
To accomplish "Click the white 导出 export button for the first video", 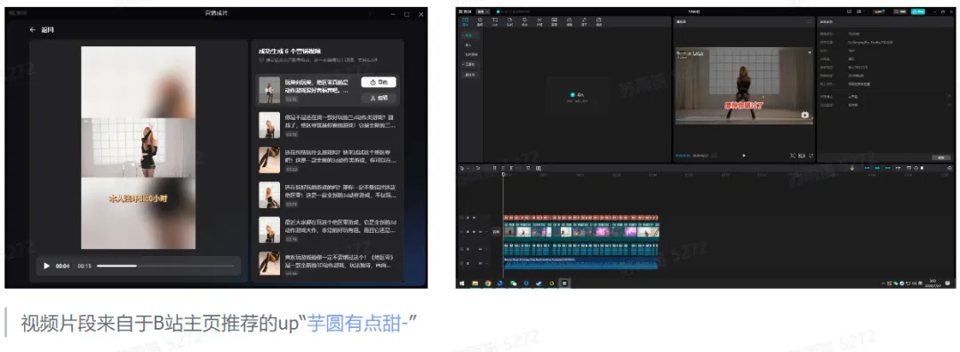I will click(x=379, y=82).
